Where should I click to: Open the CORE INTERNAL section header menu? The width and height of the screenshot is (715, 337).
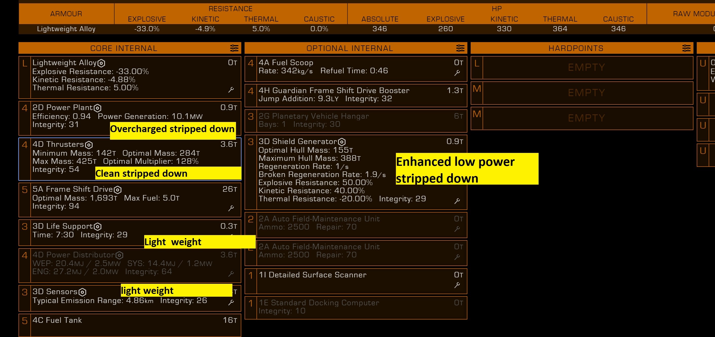[130, 48]
